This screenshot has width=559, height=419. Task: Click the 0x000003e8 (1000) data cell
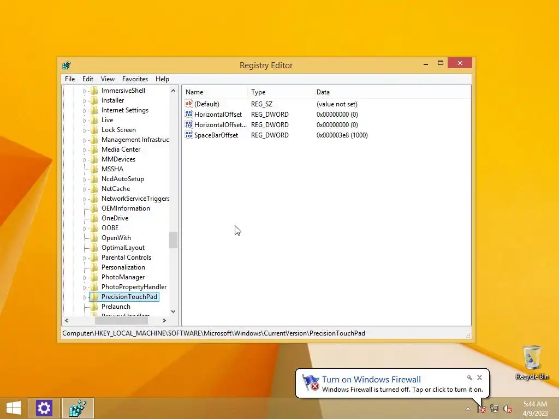click(x=342, y=135)
